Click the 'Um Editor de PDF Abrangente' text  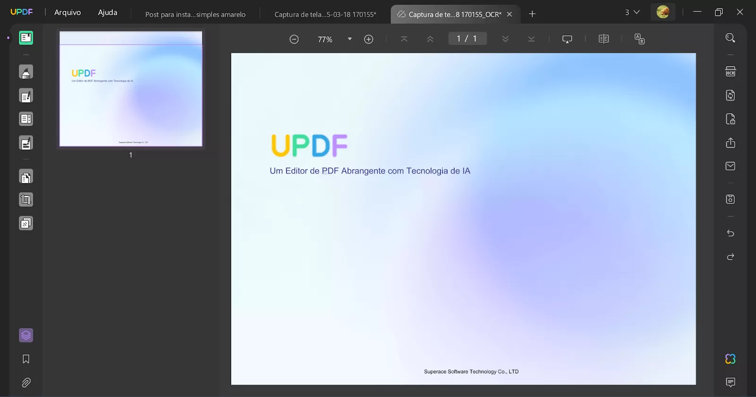[328, 171]
